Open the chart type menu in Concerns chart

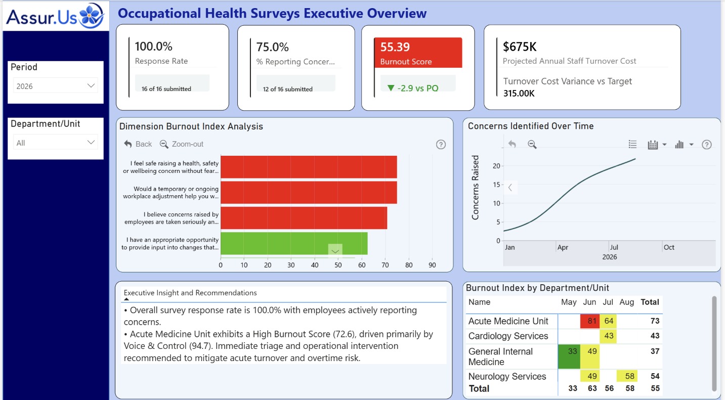pos(684,145)
